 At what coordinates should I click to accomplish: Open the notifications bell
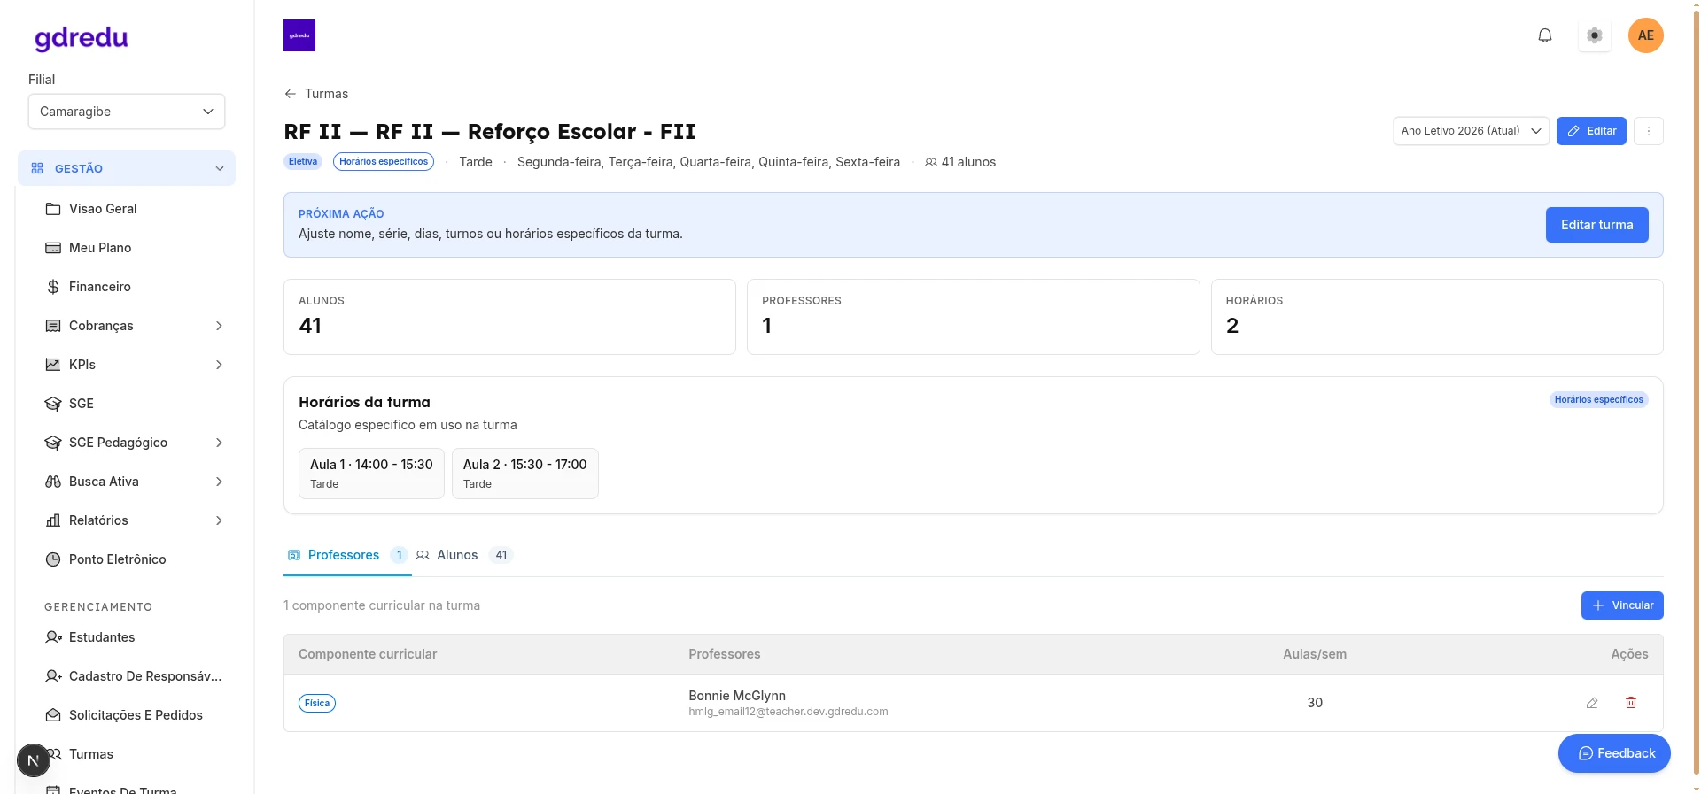pos(1545,35)
